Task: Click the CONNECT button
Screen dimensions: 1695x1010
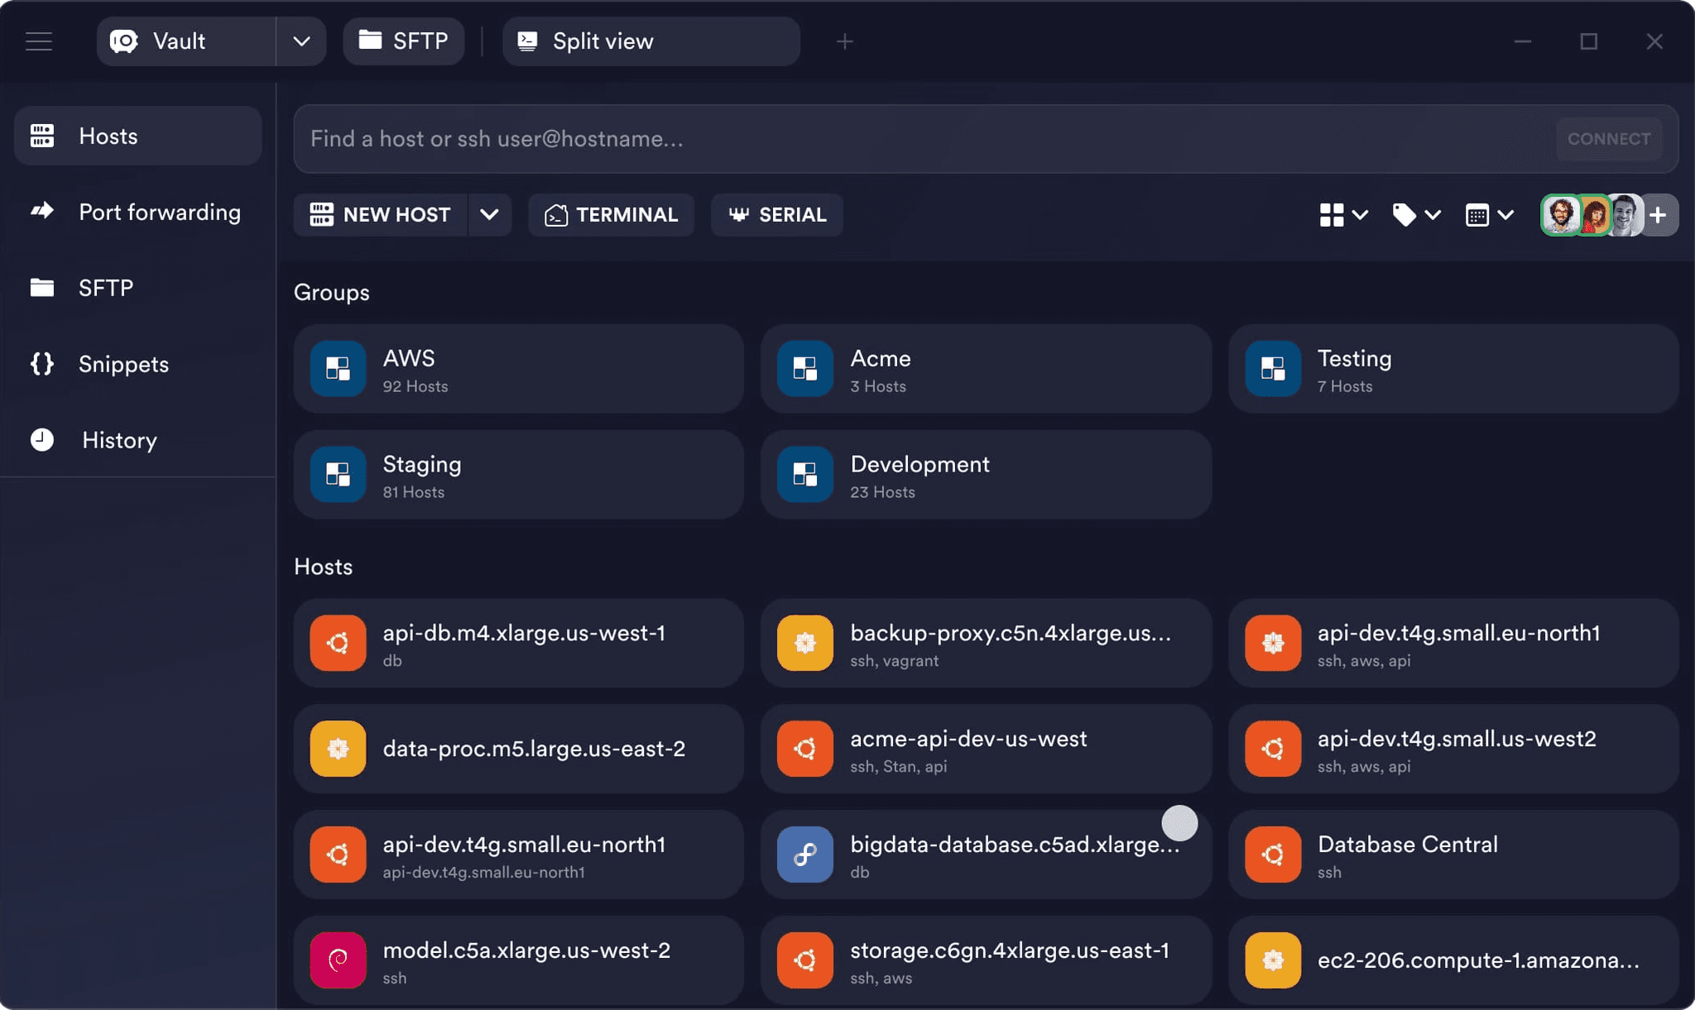Action: coord(1608,139)
